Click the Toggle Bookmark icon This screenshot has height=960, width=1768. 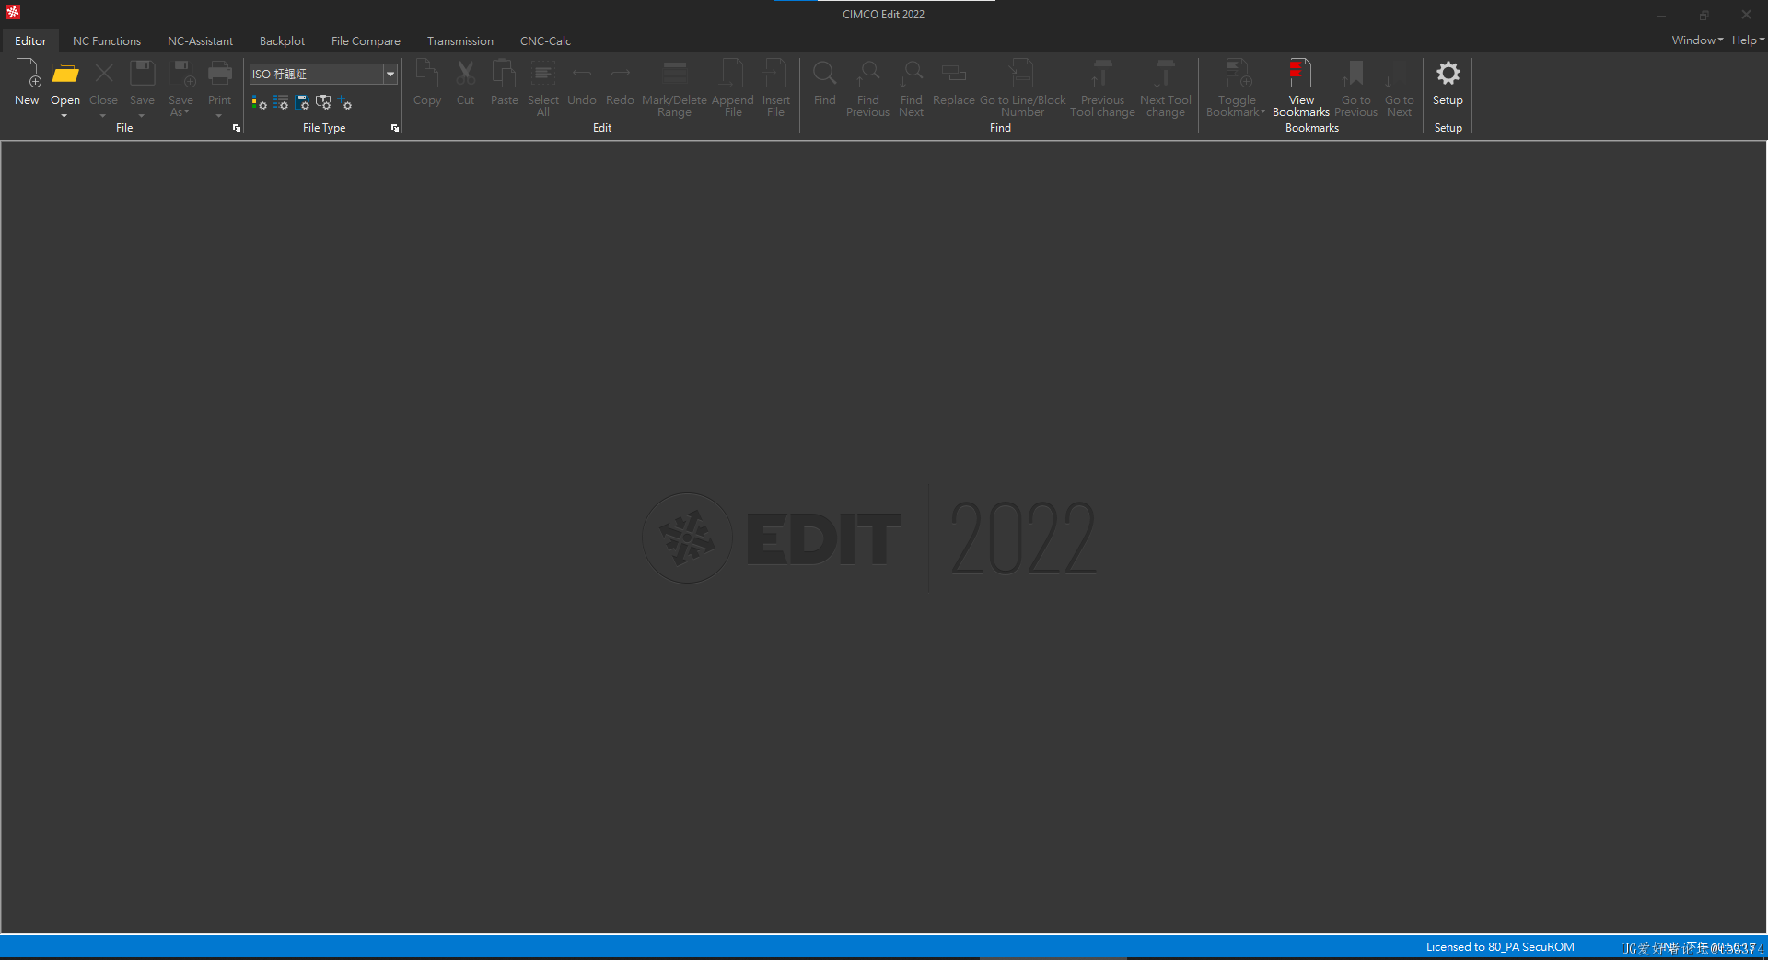click(1238, 74)
